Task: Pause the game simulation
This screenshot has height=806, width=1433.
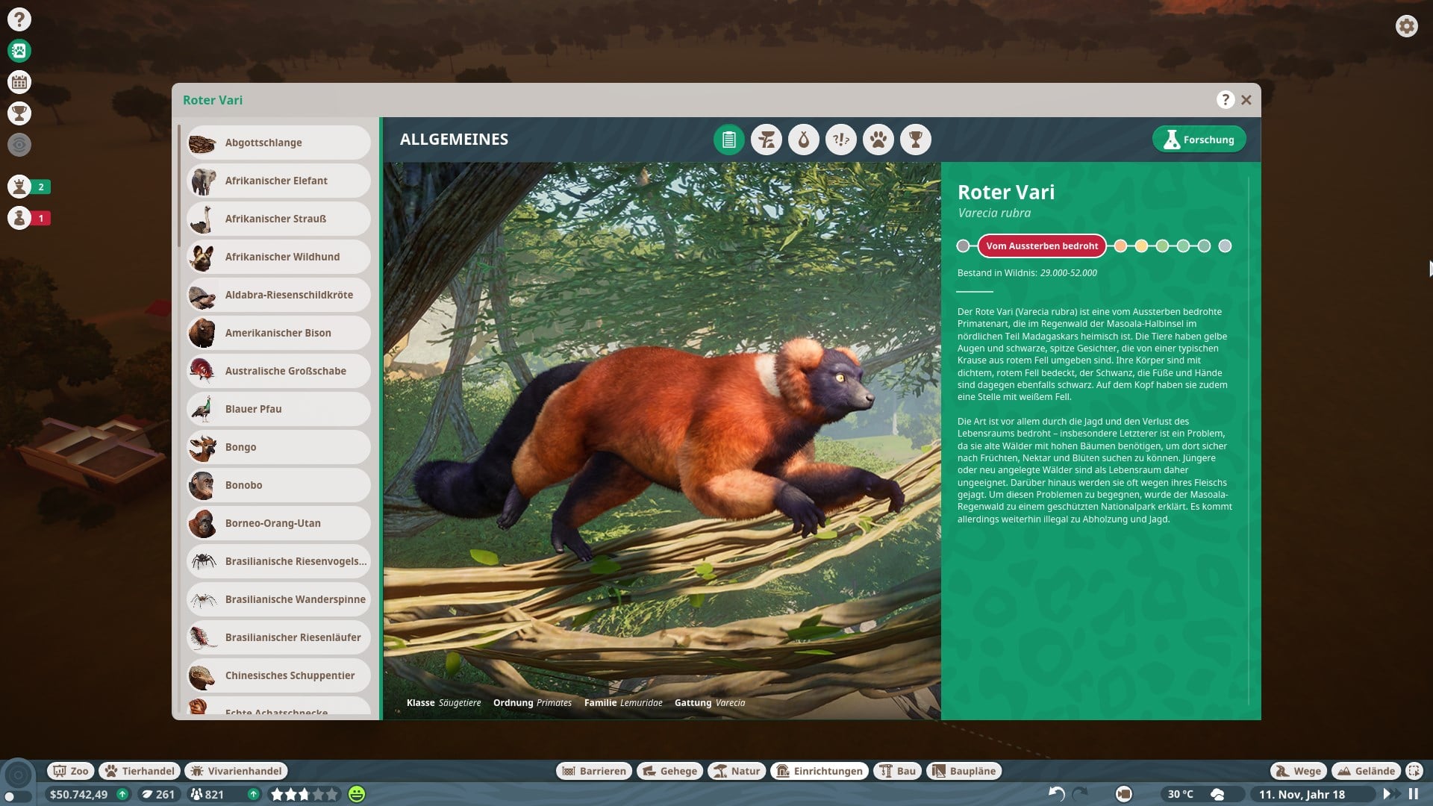Action: (x=1413, y=794)
